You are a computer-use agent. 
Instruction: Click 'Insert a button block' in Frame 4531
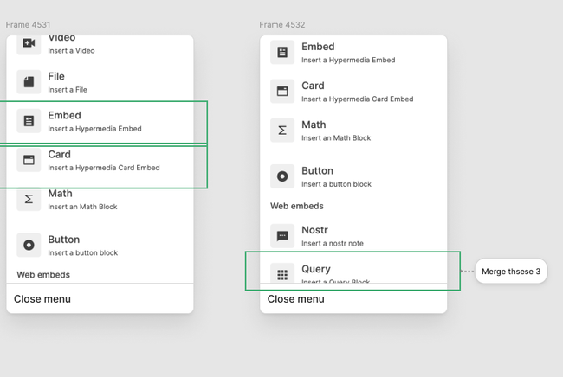pyautogui.click(x=83, y=252)
